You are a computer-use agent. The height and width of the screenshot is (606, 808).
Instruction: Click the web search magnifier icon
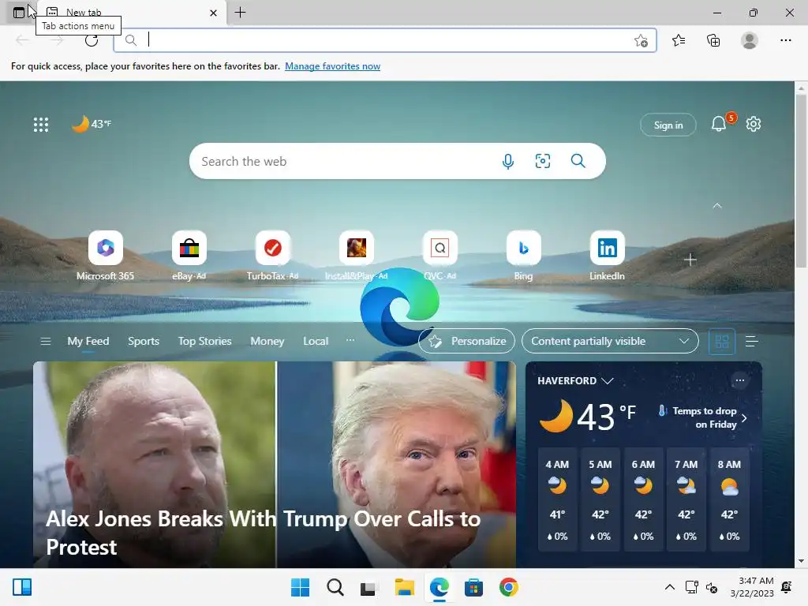click(x=578, y=161)
